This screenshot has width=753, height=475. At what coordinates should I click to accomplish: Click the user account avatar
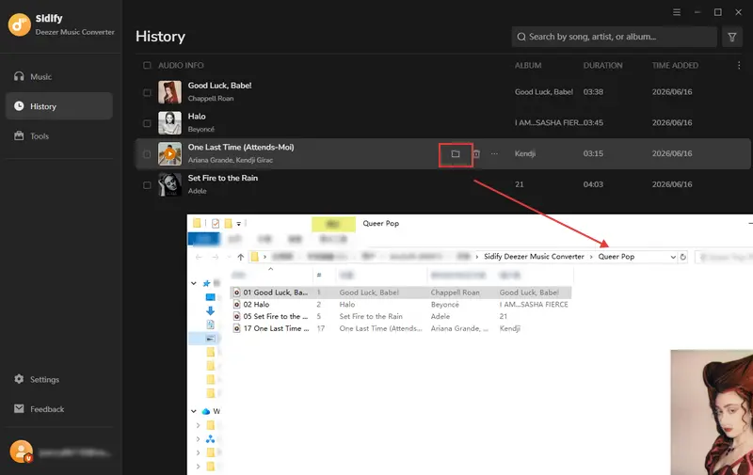[21, 452]
